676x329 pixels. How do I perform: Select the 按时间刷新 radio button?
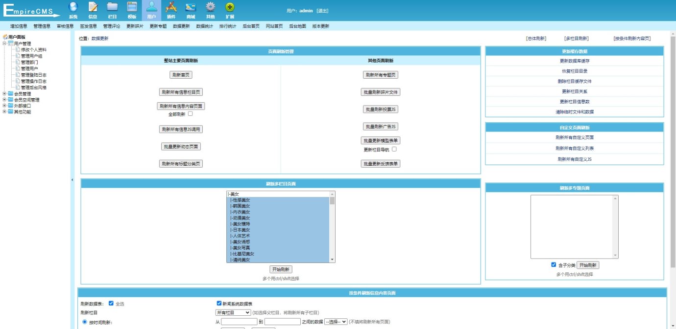click(85, 322)
